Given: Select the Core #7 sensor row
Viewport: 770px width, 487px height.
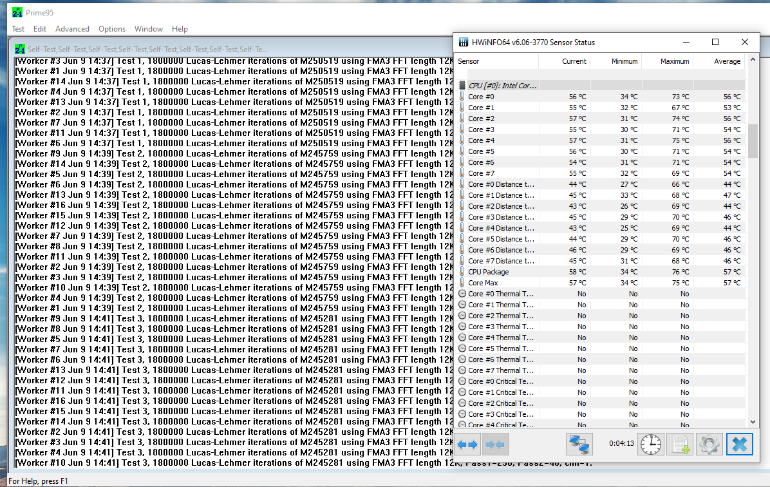Looking at the screenshot, I should (600, 173).
